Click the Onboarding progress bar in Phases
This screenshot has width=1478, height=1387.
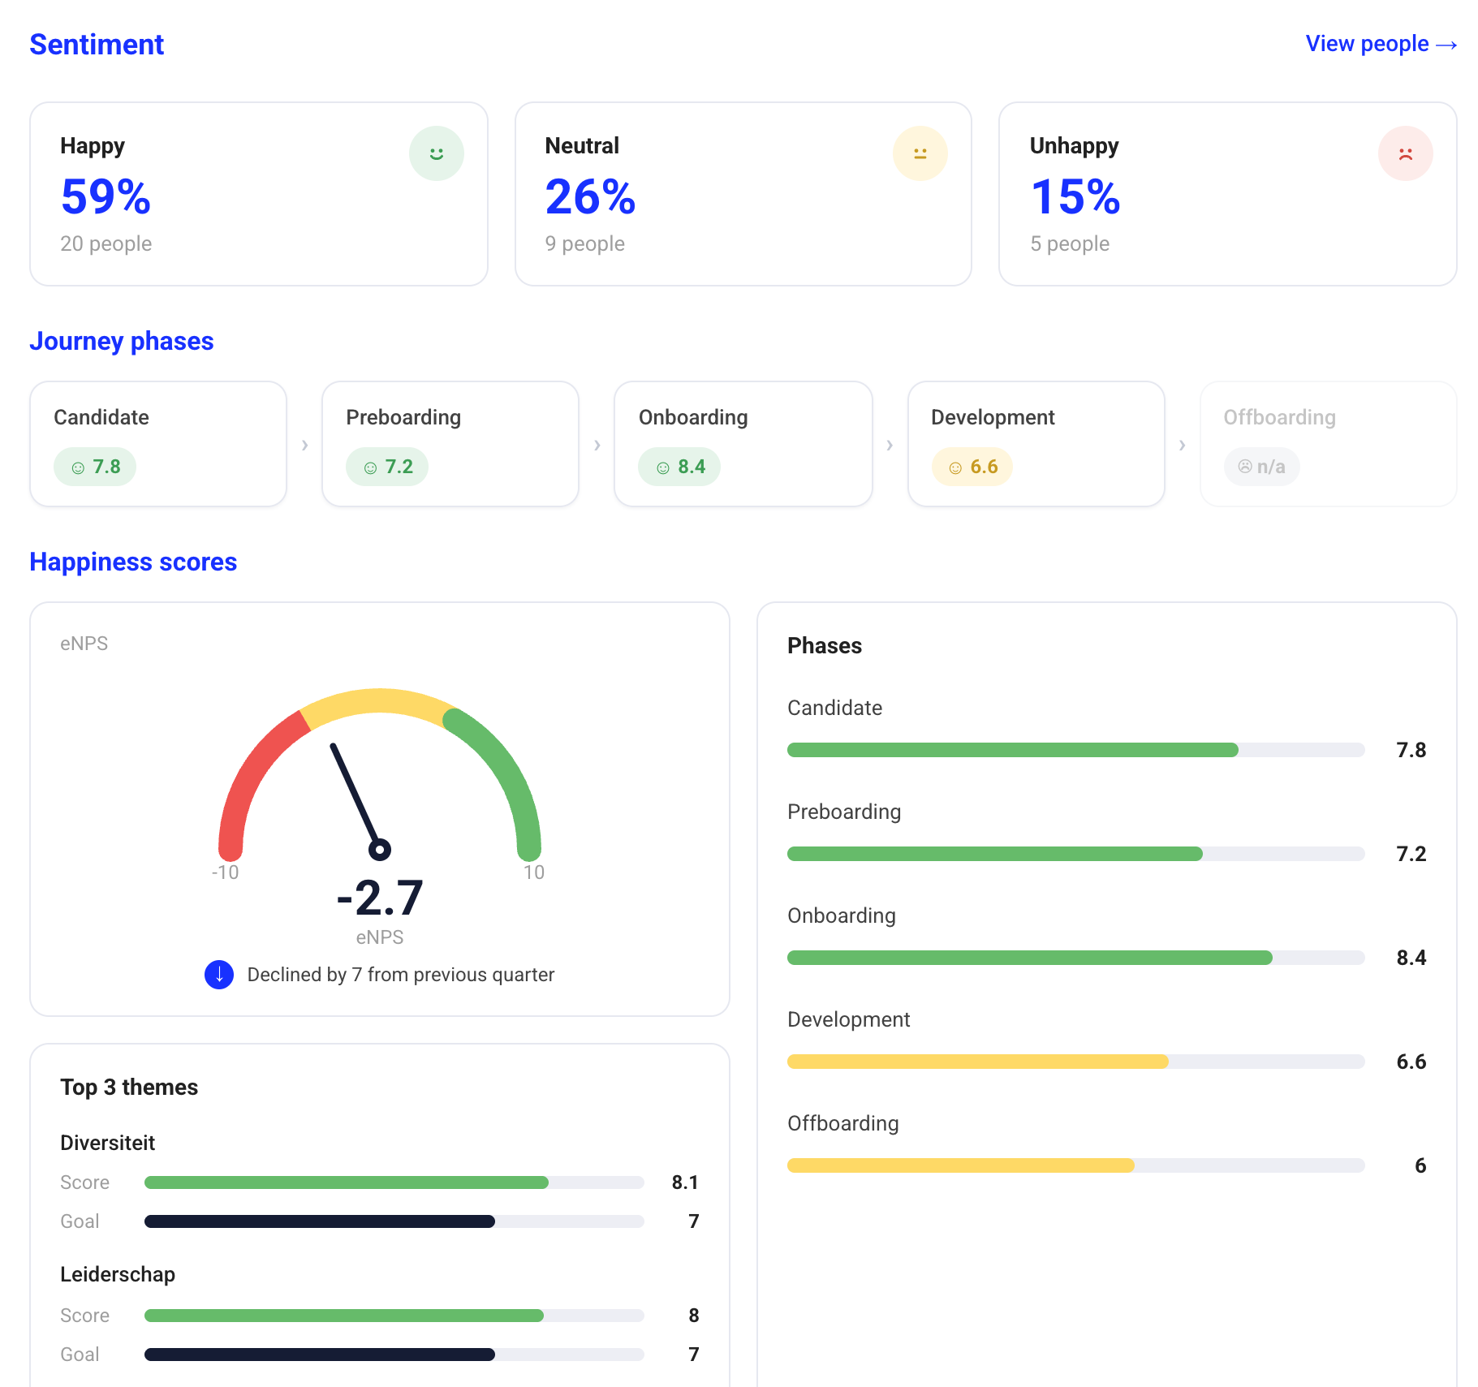coord(1076,958)
